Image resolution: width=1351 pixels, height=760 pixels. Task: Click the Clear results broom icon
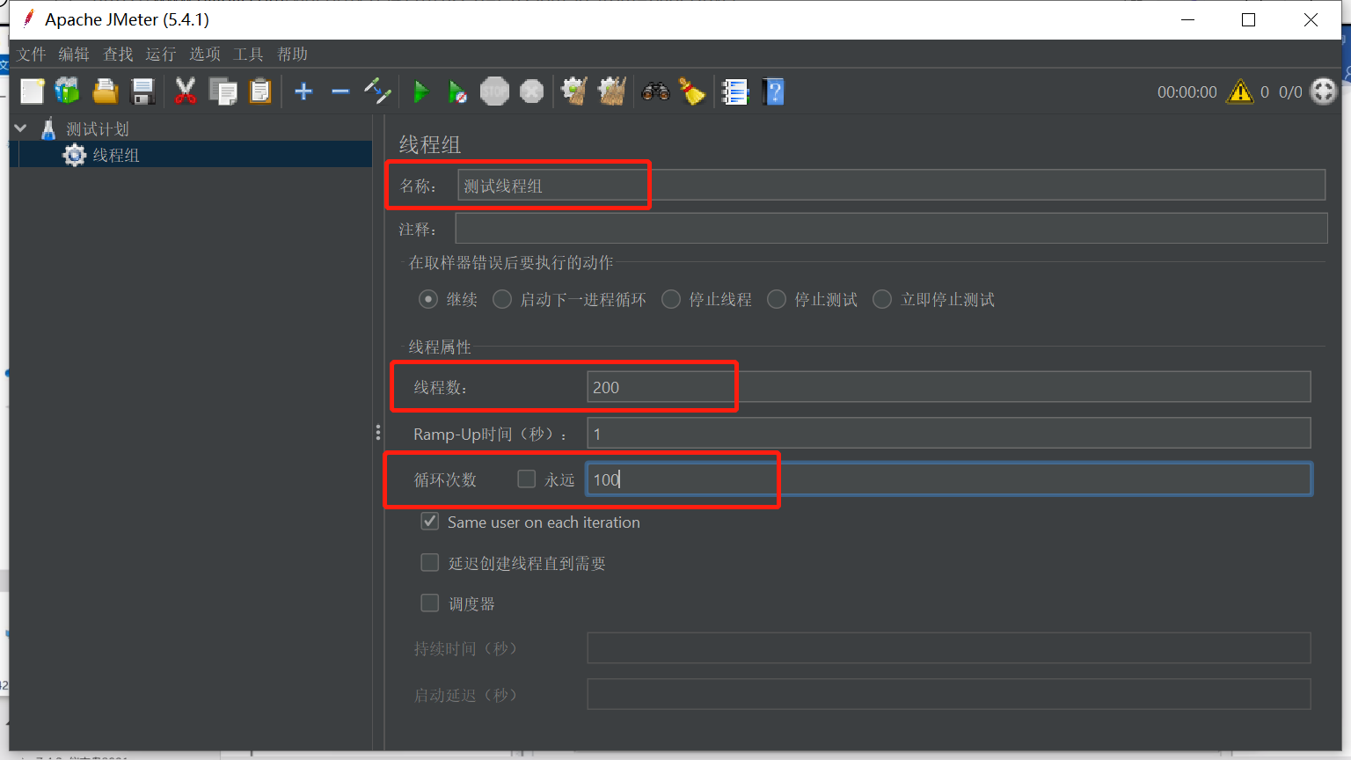pos(574,91)
